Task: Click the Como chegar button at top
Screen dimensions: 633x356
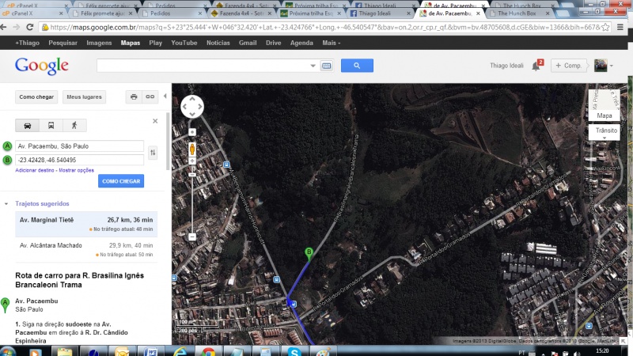Action: pos(36,97)
